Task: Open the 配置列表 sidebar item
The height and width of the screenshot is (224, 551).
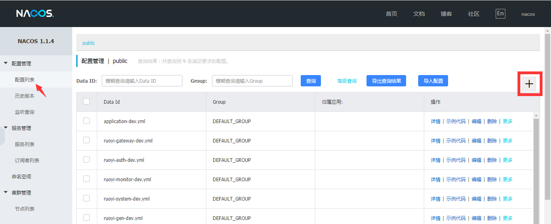Action: coord(25,80)
